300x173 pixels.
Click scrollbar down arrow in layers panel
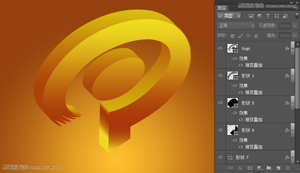(297, 162)
